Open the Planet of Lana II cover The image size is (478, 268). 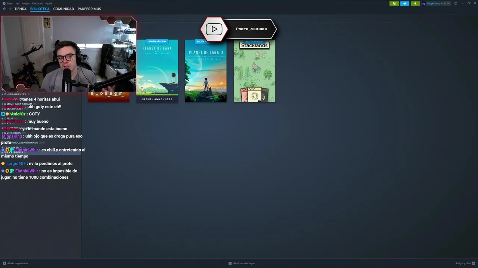[x=206, y=71]
